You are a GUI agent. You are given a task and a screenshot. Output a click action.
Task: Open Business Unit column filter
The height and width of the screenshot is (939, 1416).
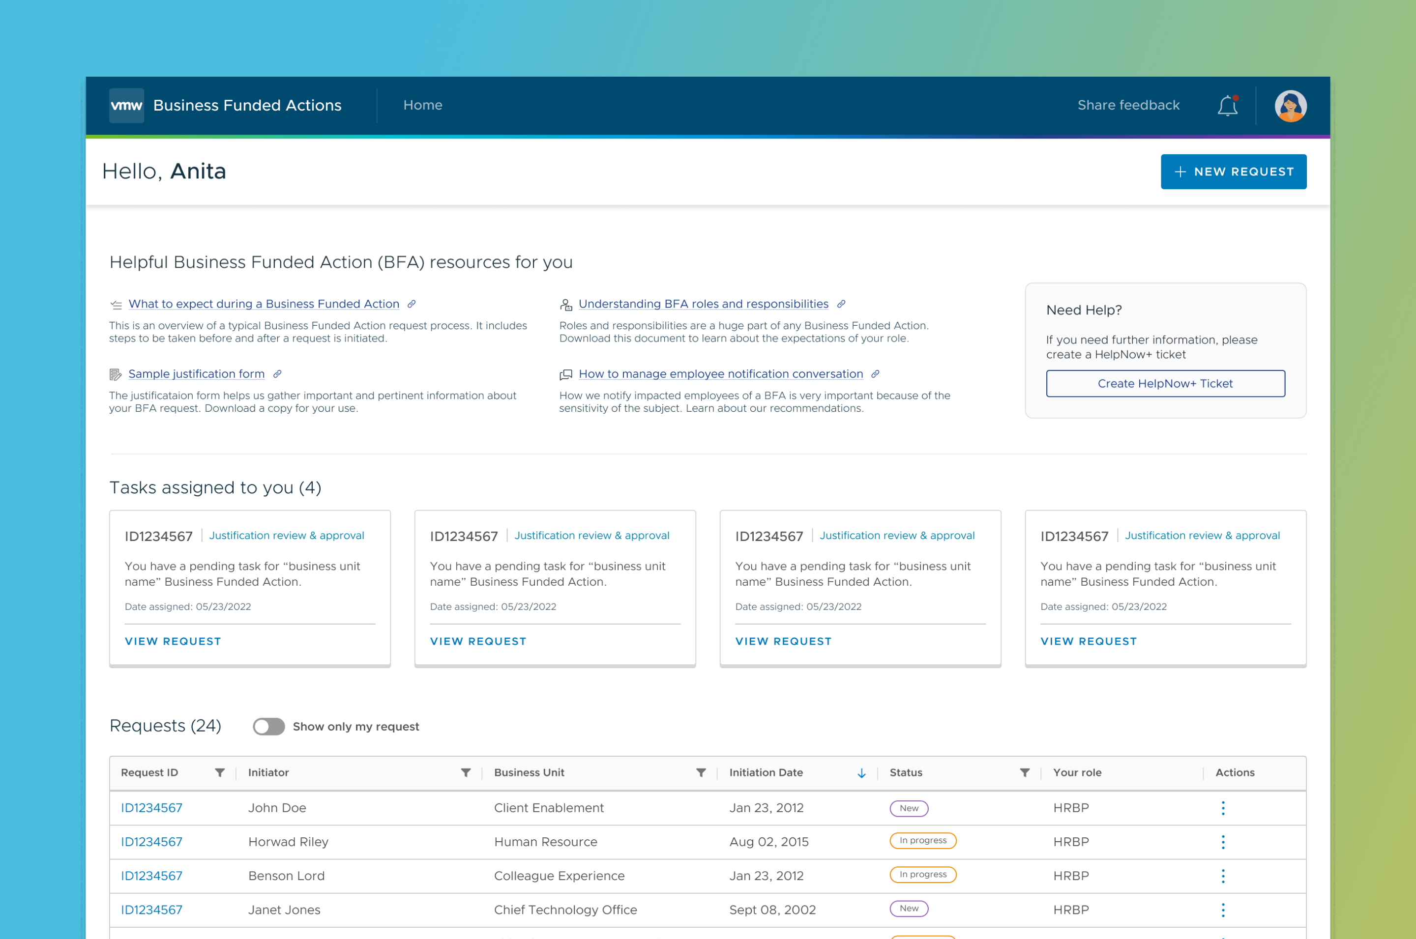point(701,772)
